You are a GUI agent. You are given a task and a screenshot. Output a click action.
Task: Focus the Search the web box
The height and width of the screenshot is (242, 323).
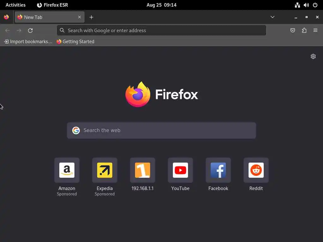pos(161,130)
